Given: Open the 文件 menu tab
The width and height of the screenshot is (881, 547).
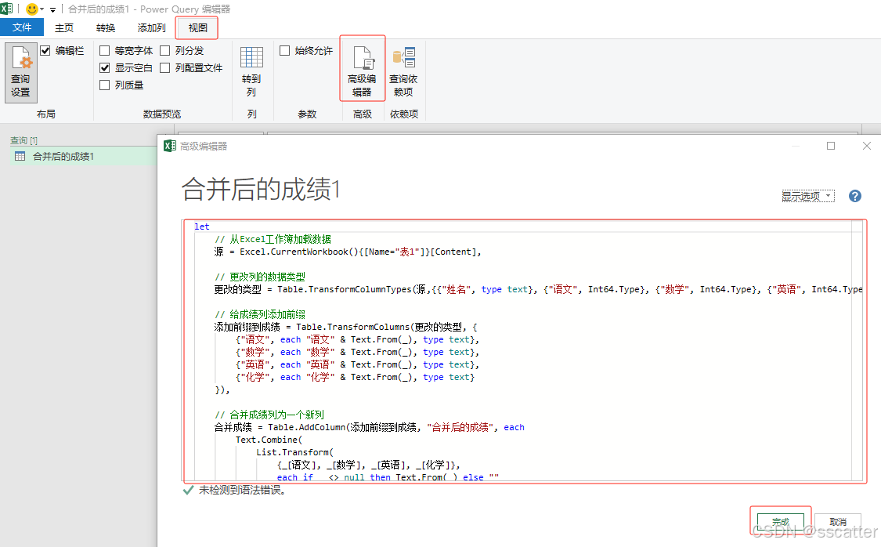Looking at the screenshot, I should coord(22,27).
